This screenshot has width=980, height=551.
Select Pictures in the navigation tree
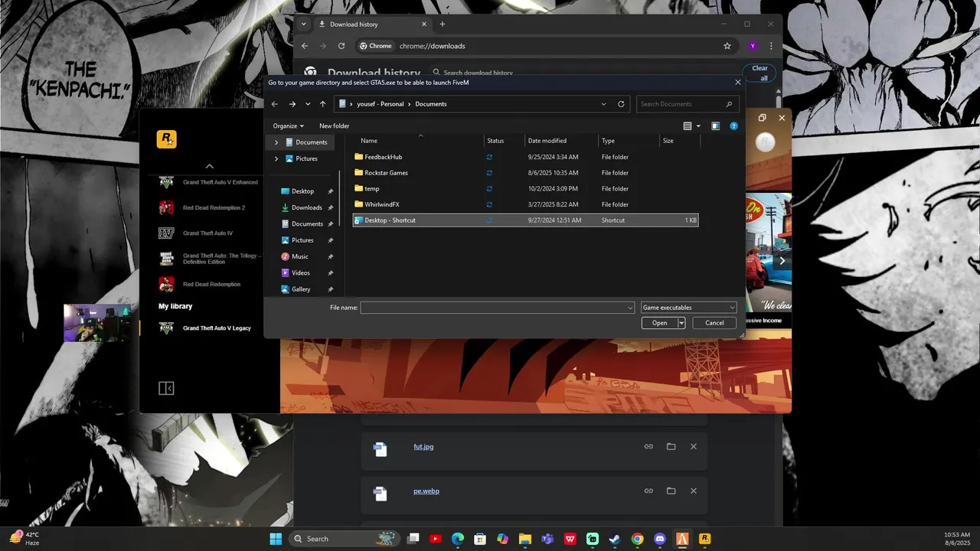pos(306,158)
